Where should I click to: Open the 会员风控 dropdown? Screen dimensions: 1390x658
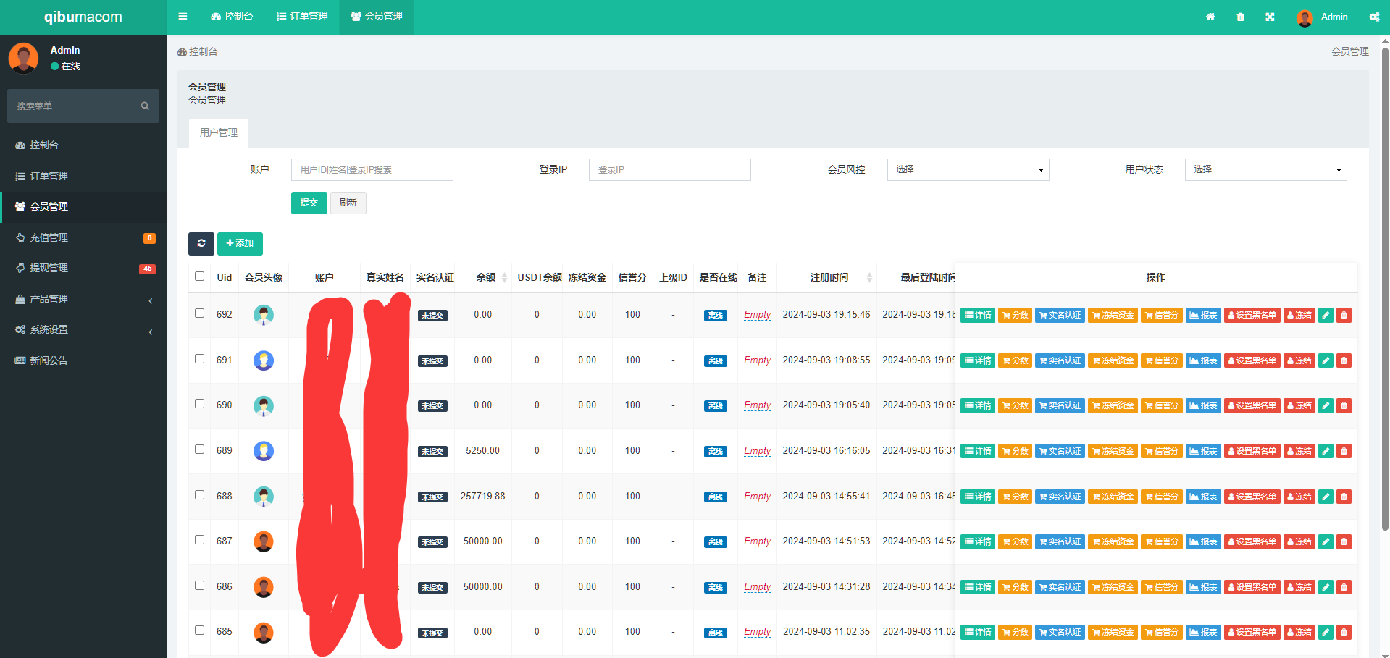pyautogui.click(x=968, y=169)
